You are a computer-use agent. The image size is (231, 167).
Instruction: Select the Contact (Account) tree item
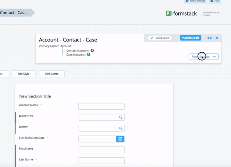tap(78, 51)
